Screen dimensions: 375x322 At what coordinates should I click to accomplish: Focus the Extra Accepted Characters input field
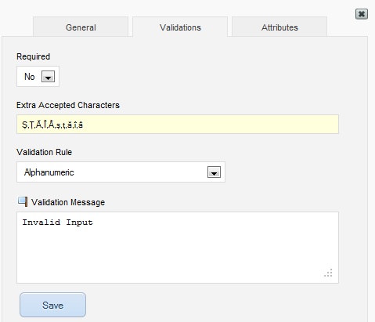[x=178, y=125]
